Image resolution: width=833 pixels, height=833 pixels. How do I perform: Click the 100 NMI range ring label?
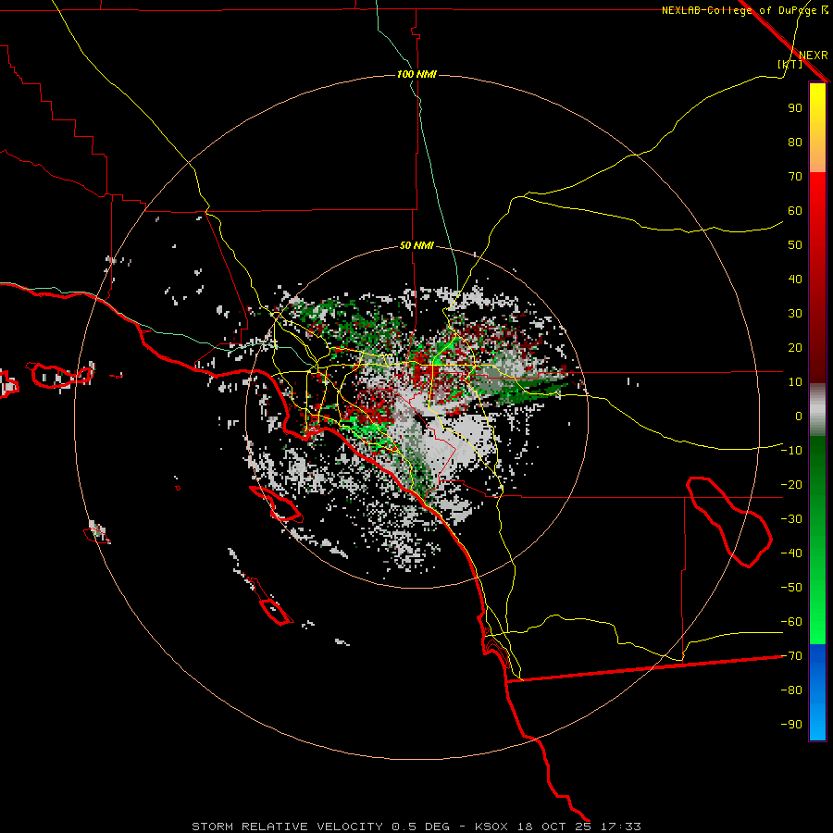(416, 74)
